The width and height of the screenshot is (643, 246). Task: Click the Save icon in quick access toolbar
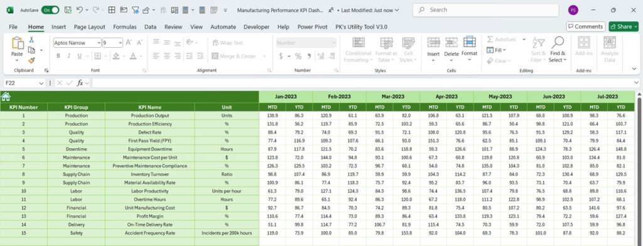coord(68,10)
